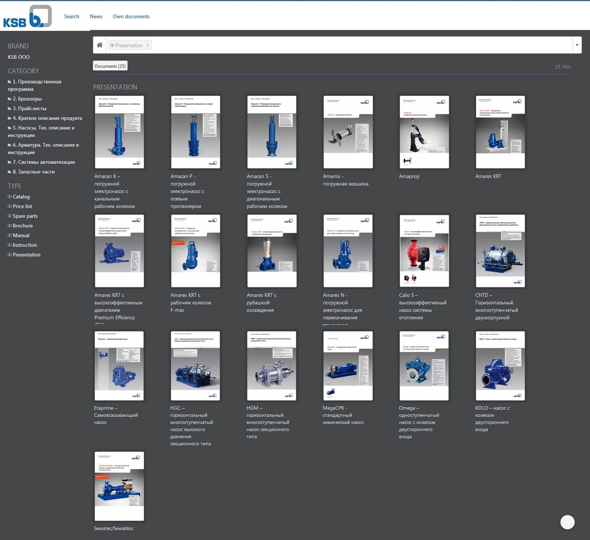This screenshot has height=540, width=590.
Task: Select brand KSB OOO
Action: tap(19, 57)
